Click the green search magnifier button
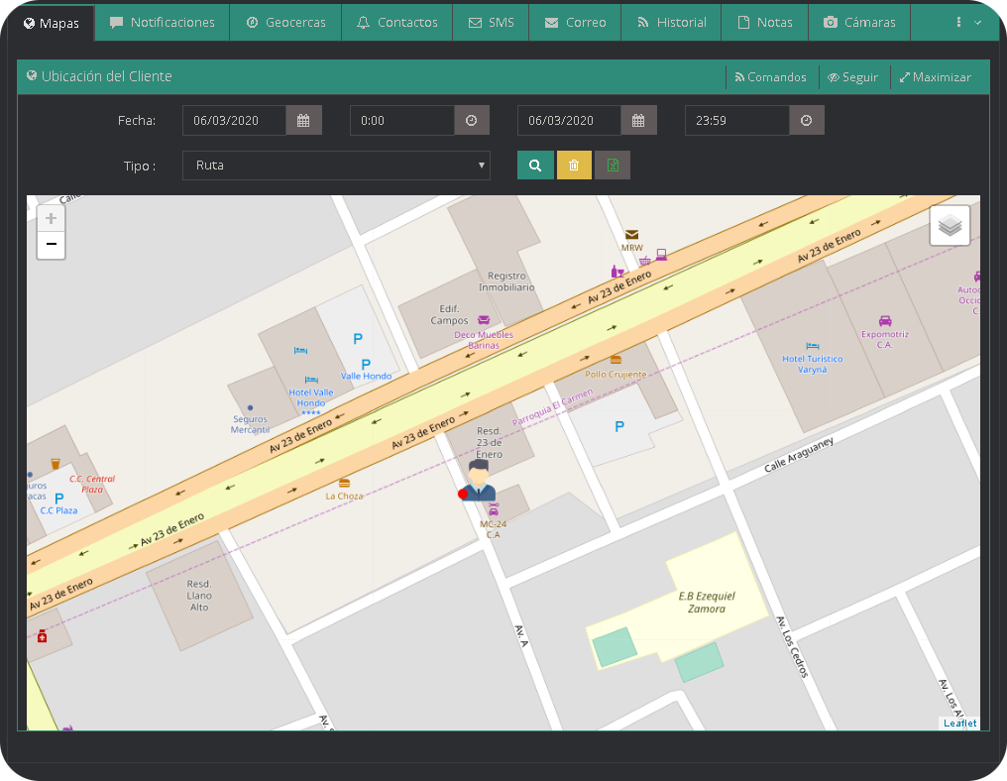This screenshot has width=1007, height=781. [x=535, y=166]
